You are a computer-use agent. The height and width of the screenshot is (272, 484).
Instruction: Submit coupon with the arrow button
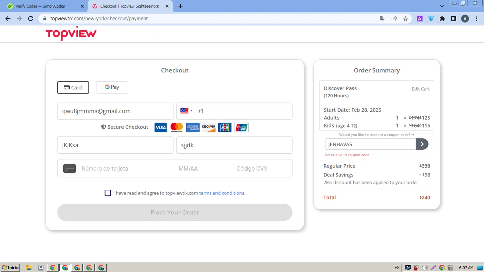click(x=422, y=144)
